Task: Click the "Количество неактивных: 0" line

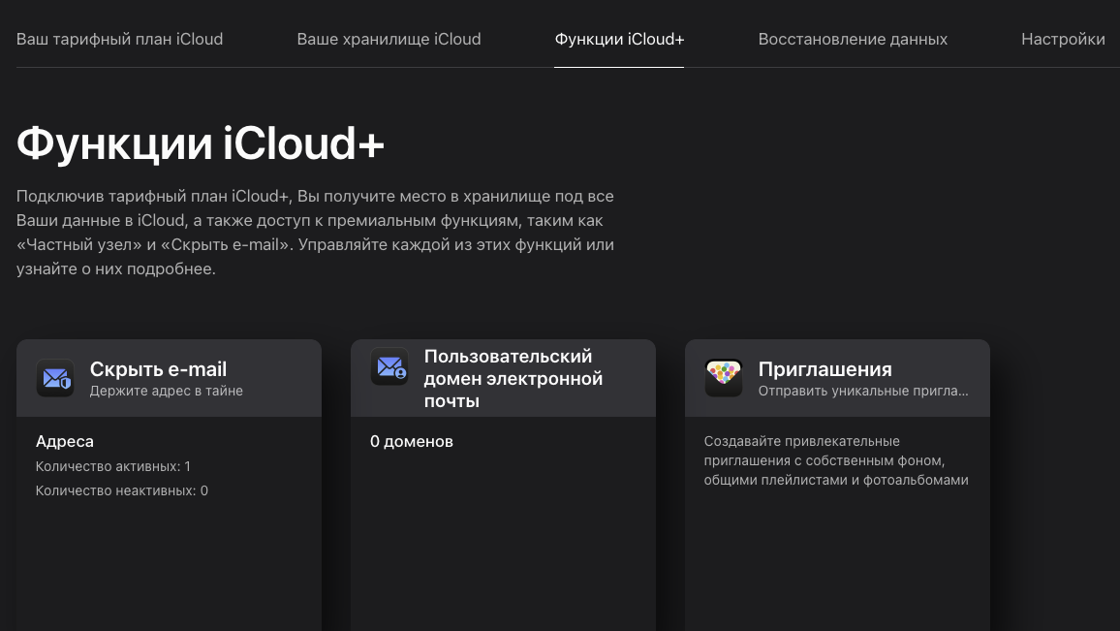Action: tap(122, 490)
